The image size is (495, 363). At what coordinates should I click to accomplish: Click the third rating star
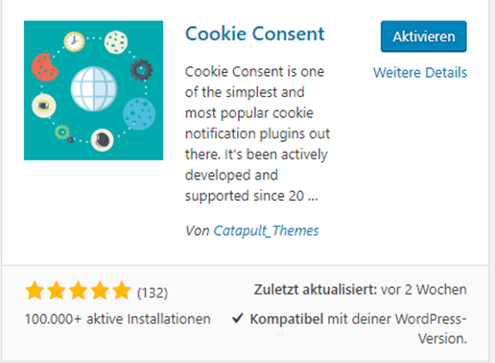78,290
